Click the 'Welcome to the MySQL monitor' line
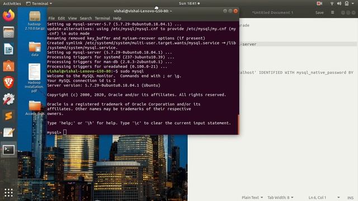 [114, 76]
